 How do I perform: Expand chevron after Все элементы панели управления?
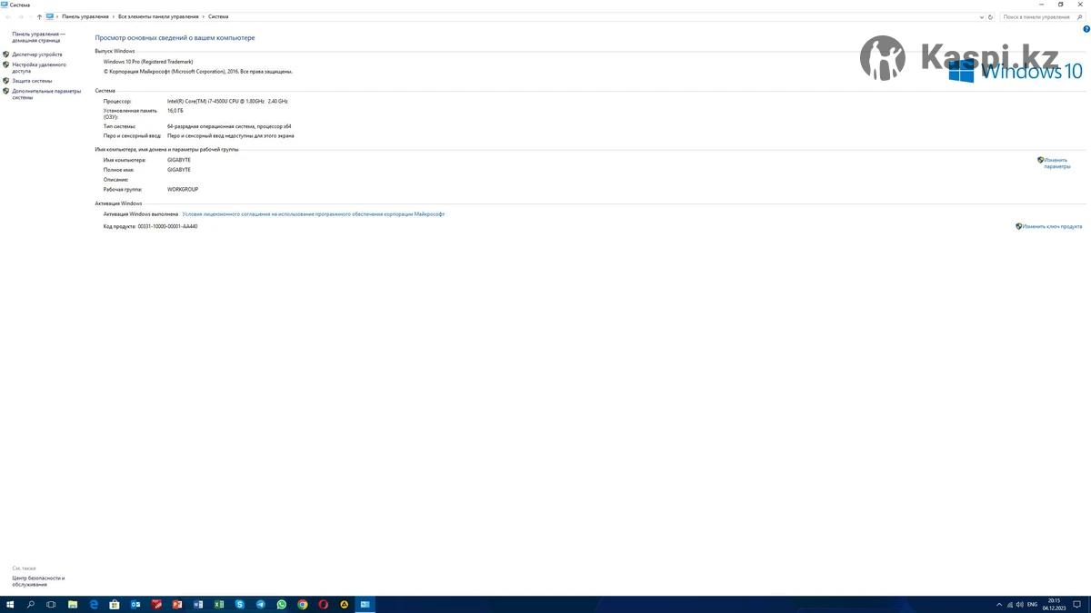(x=203, y=16)
